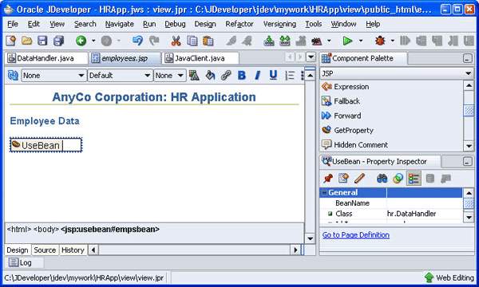Toggle Bold formatting button
The width and height of the screenshot is (479, 287).
242,75
